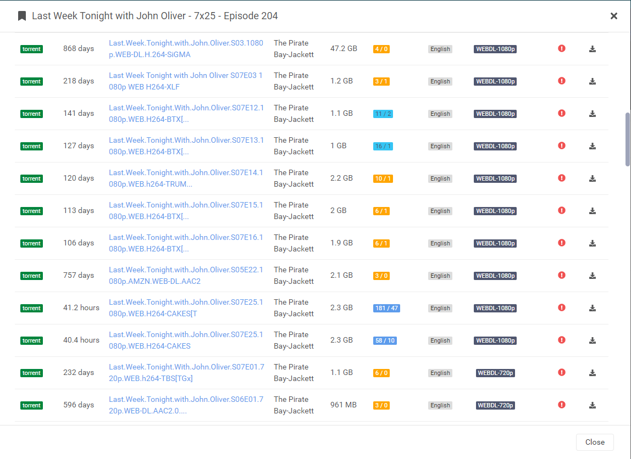Screen dimensions: 631x459
Task: Open the Last.Week.Tonight.S07E16 release link
Action: pyautogui.click(x=186, y=243)
